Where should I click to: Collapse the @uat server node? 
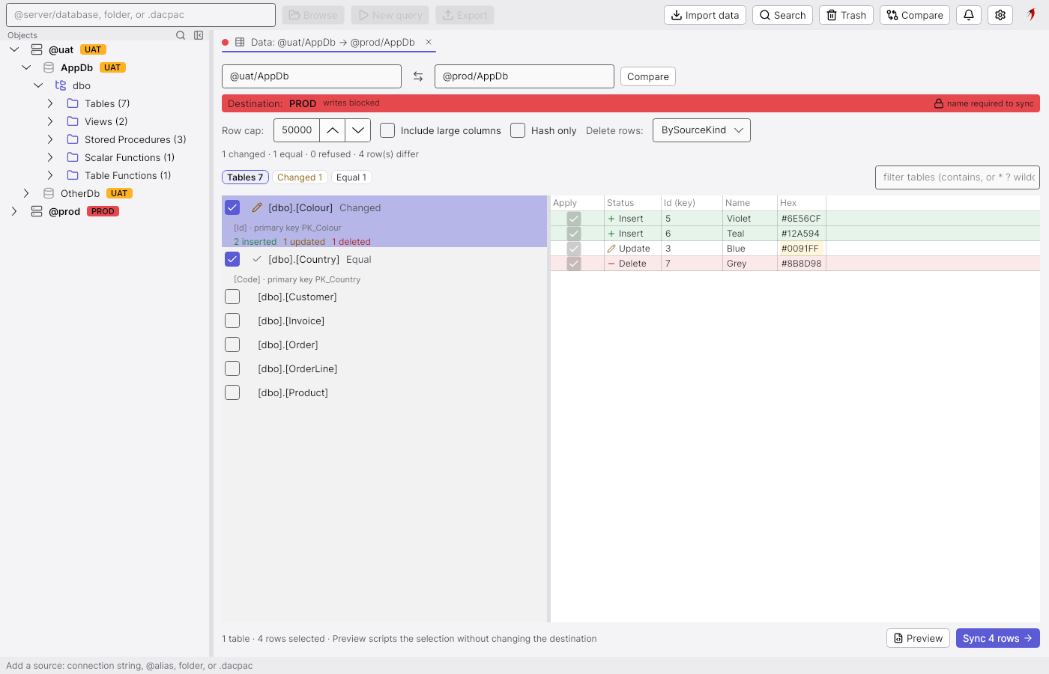point(14,49)
